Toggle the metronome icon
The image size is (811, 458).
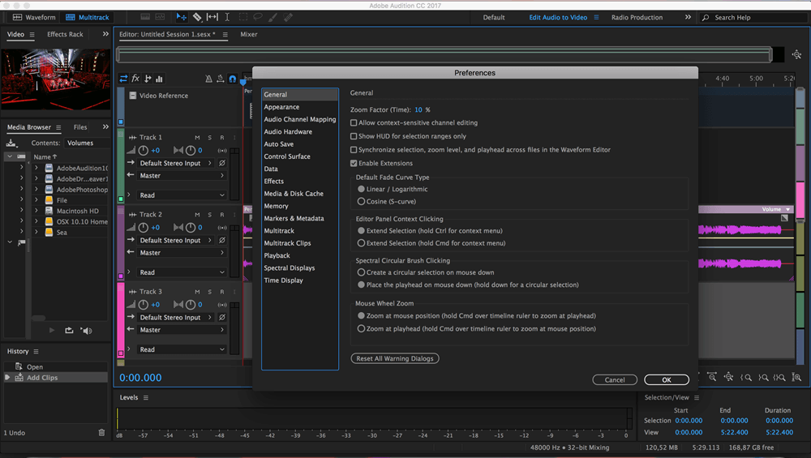[x=208, y=79]
